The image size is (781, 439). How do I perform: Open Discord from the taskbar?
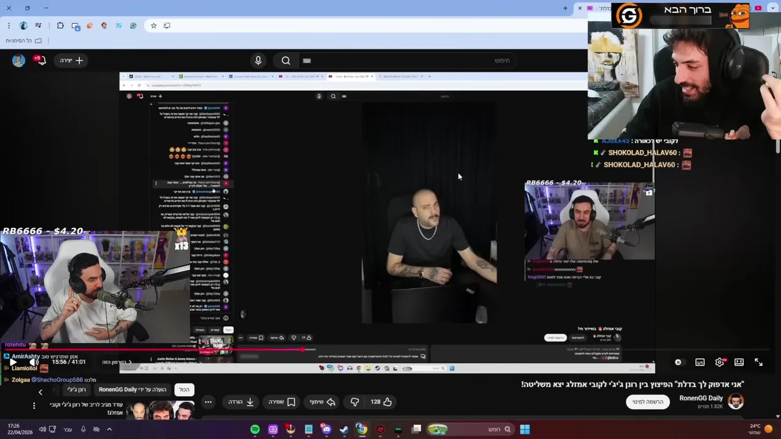pyautogui.click(x=326, y=429)
